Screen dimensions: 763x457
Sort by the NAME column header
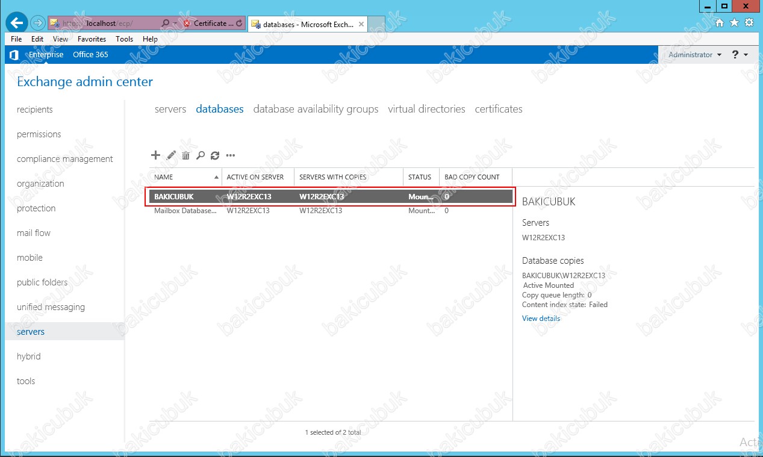pyautogui.click(x=185, y=177)
